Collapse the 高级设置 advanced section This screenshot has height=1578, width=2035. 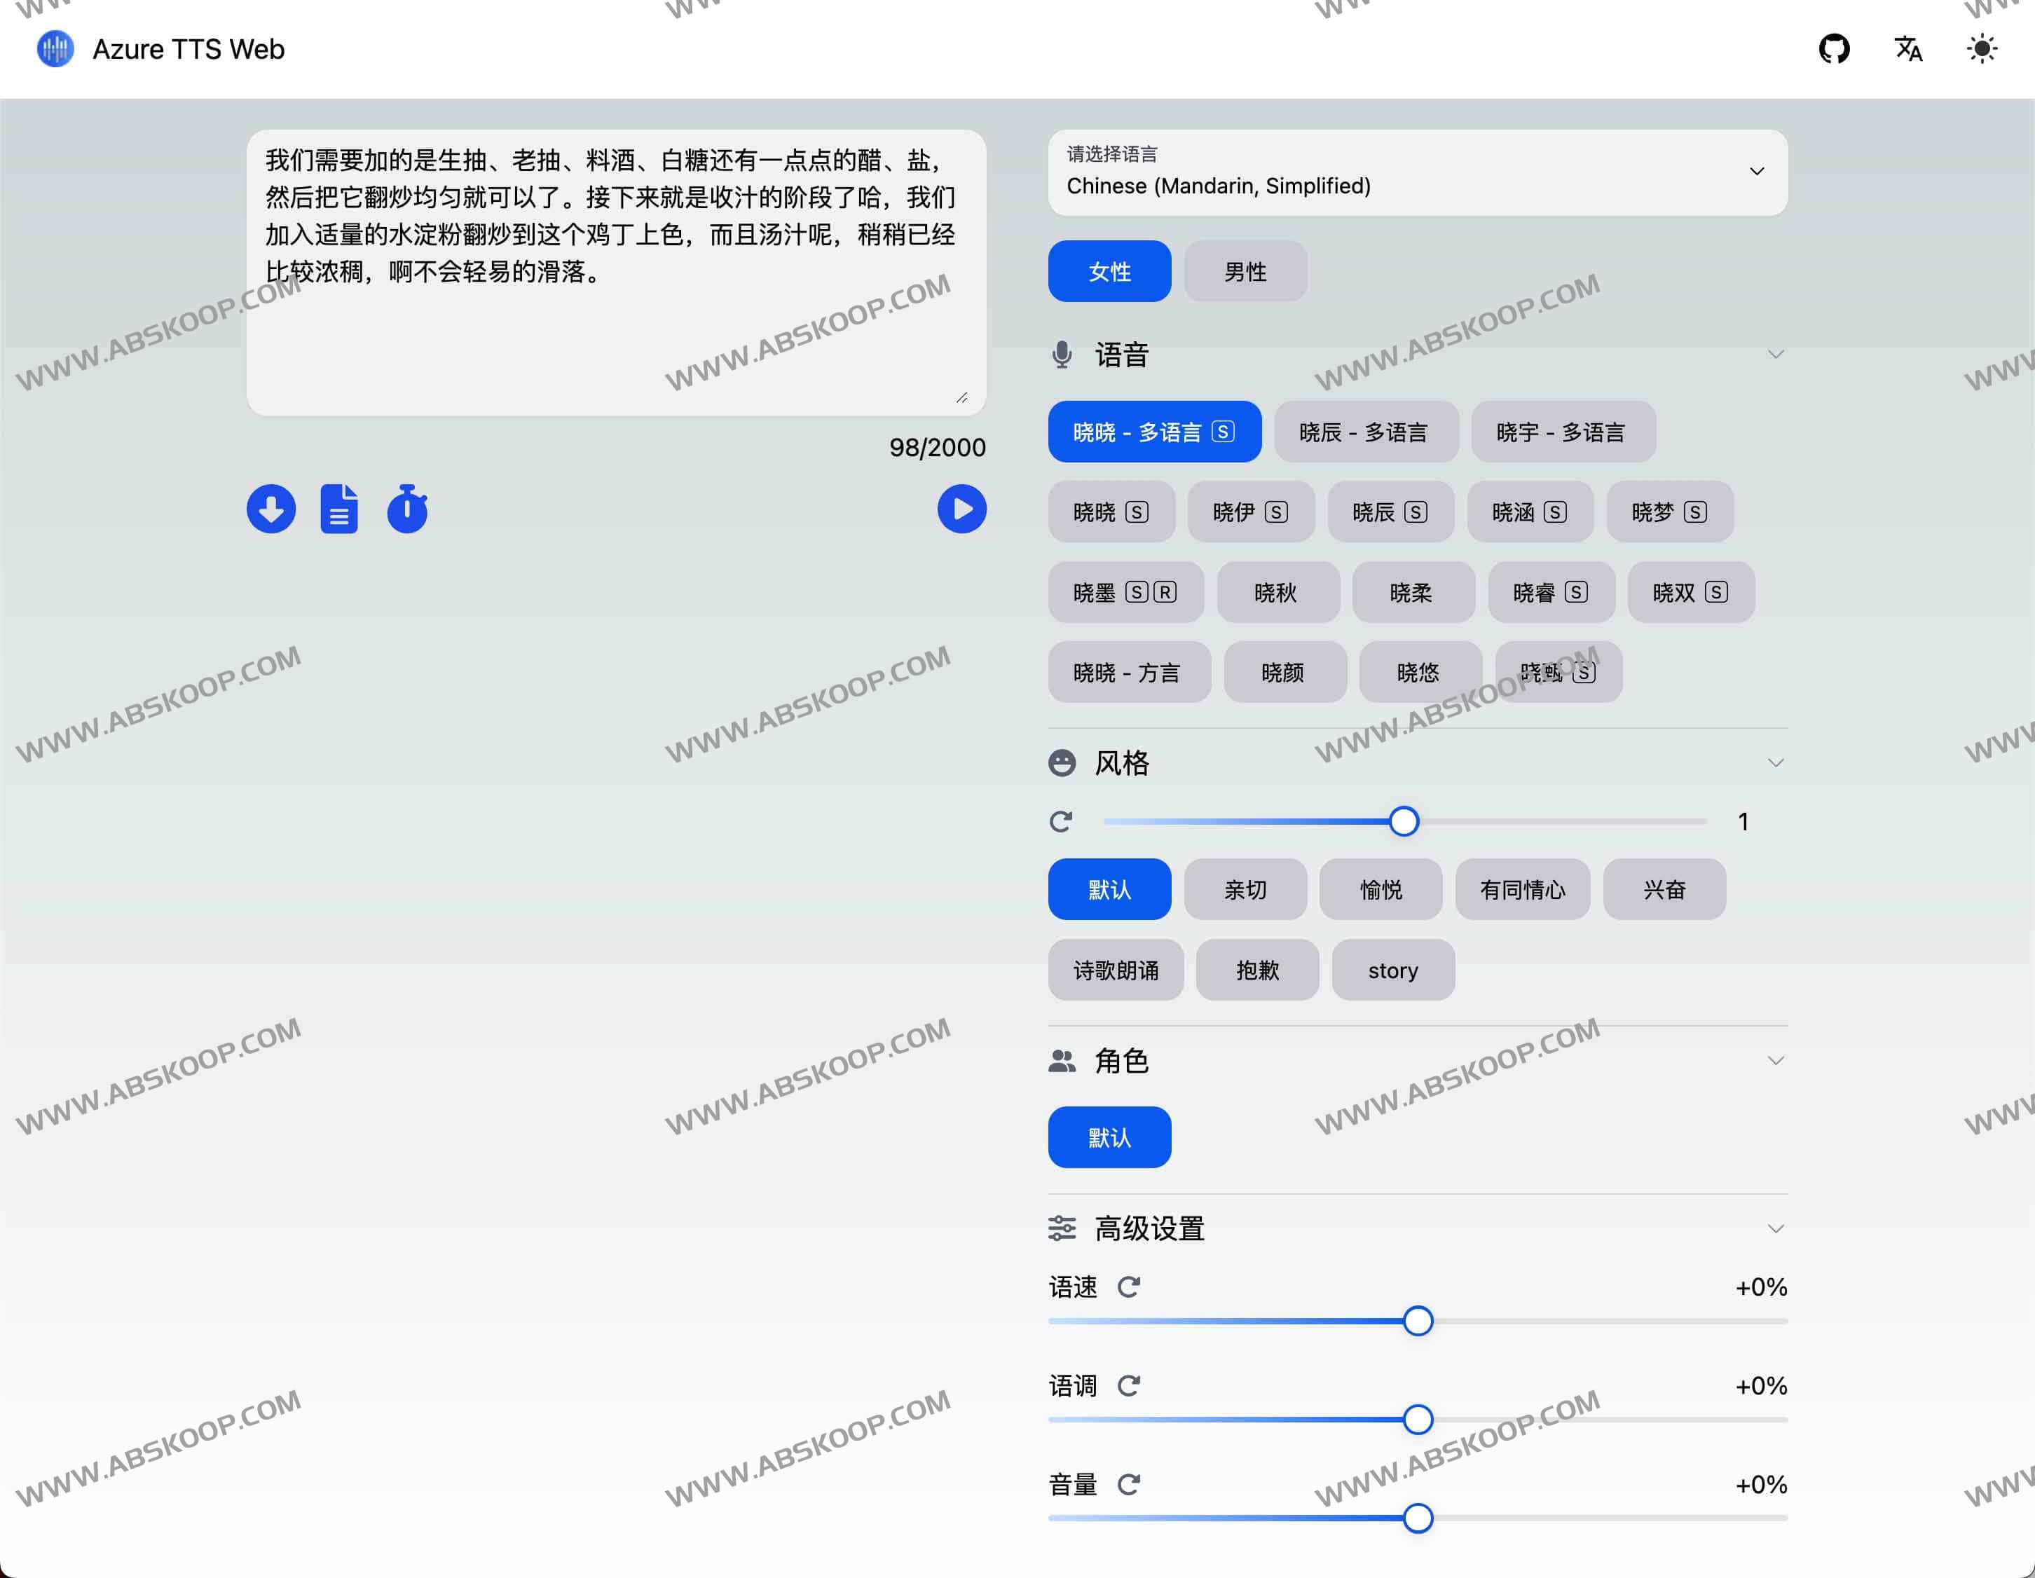pyautogui.click(x=1775, y=1228)
